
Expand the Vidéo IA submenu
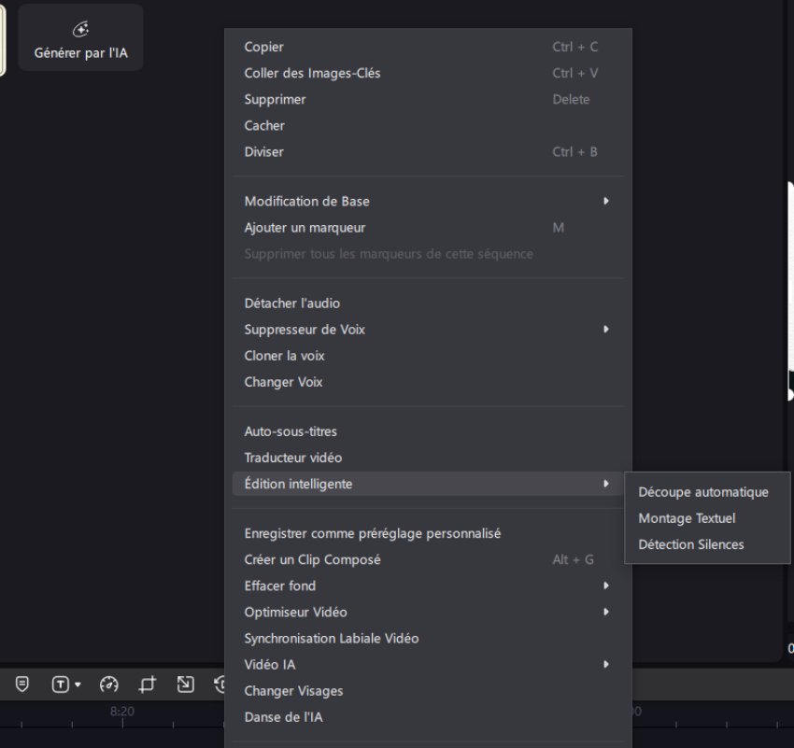tap(428, 665)
